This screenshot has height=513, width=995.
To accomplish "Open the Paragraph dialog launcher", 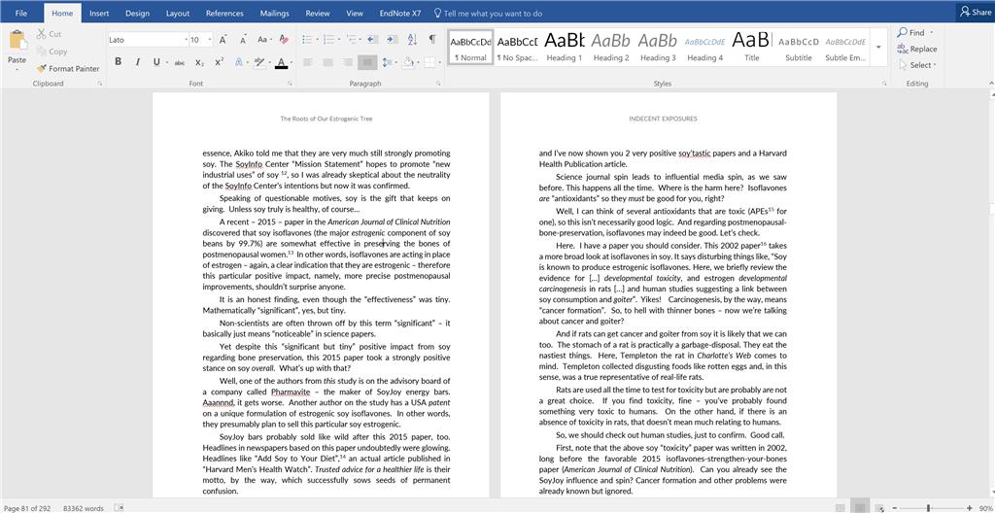I will click(438, 84).
